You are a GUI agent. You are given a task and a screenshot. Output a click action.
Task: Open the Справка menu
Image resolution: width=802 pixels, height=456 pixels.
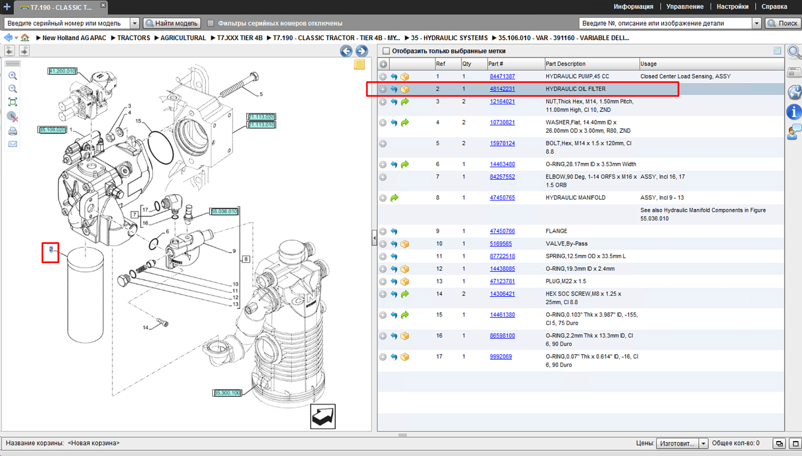[x=774, y=6]
